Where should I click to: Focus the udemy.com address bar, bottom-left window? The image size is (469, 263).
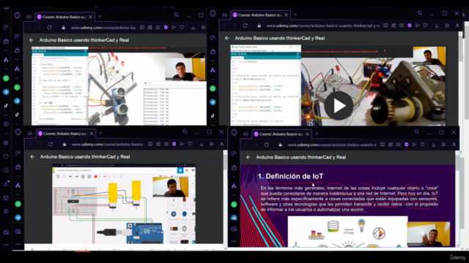(x=108, y=144)
